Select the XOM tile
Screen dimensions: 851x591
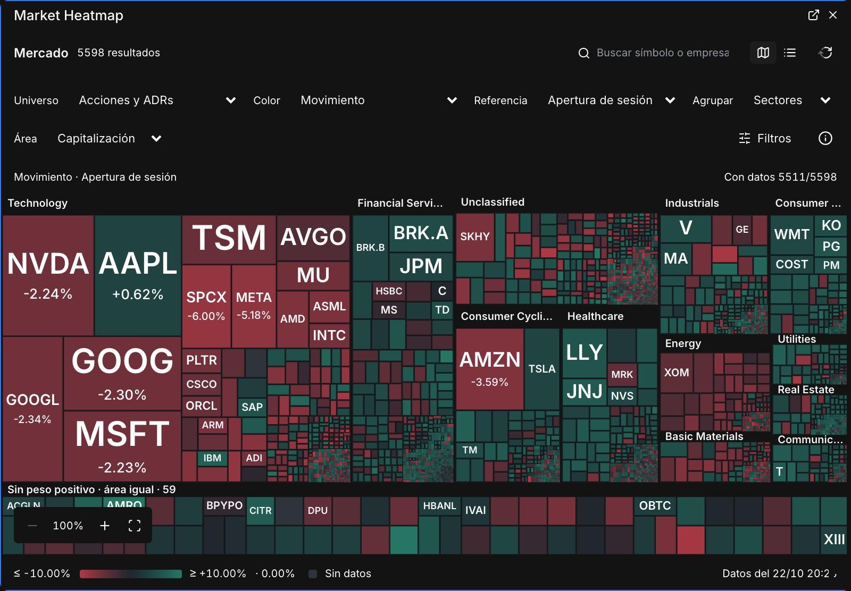point(677,373)
